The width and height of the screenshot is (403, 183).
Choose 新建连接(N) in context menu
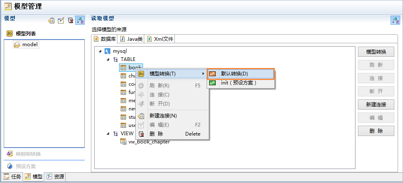(172, 116)
